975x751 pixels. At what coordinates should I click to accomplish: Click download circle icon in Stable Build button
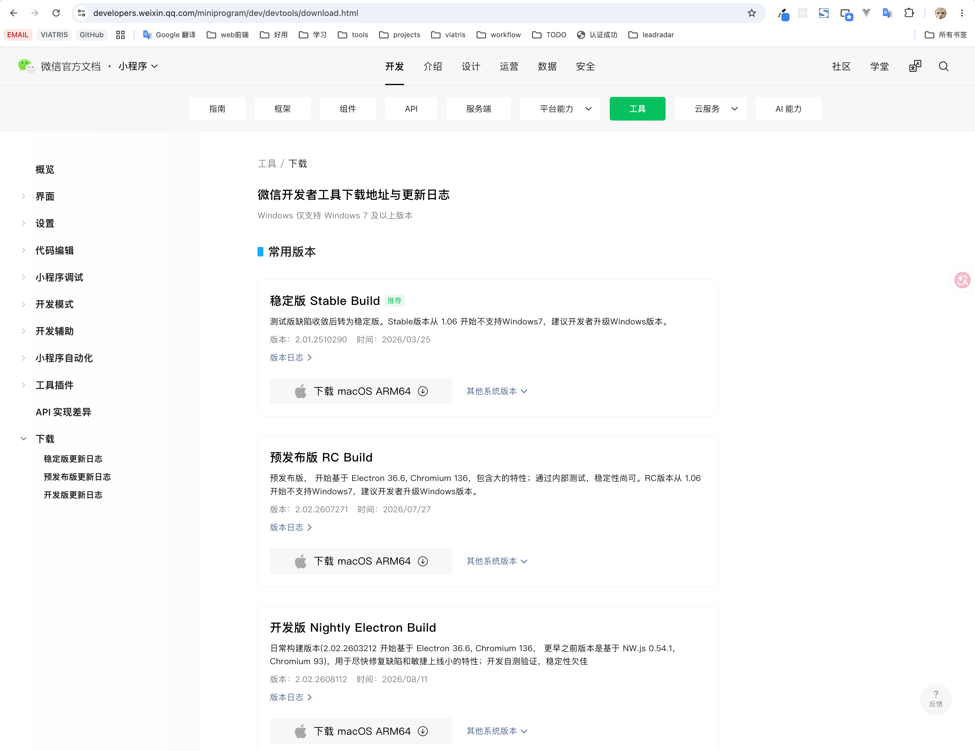[423, 391]
